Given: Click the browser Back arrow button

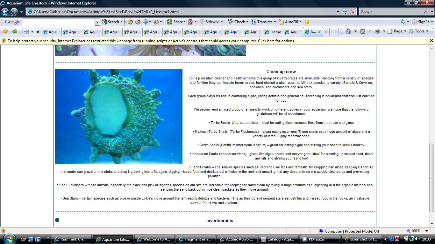Looking at the screenshot, I should pos(5,12).
